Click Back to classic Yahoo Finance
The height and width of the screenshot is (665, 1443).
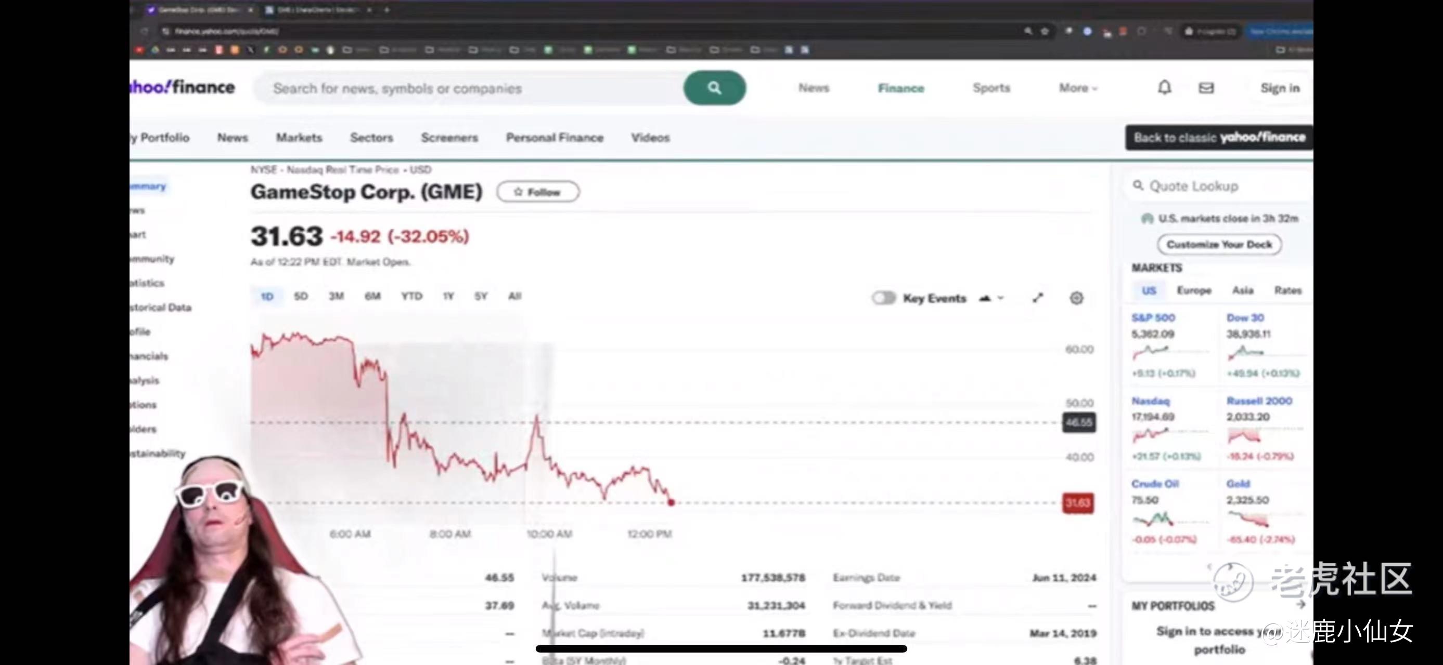pos(1219,138)
